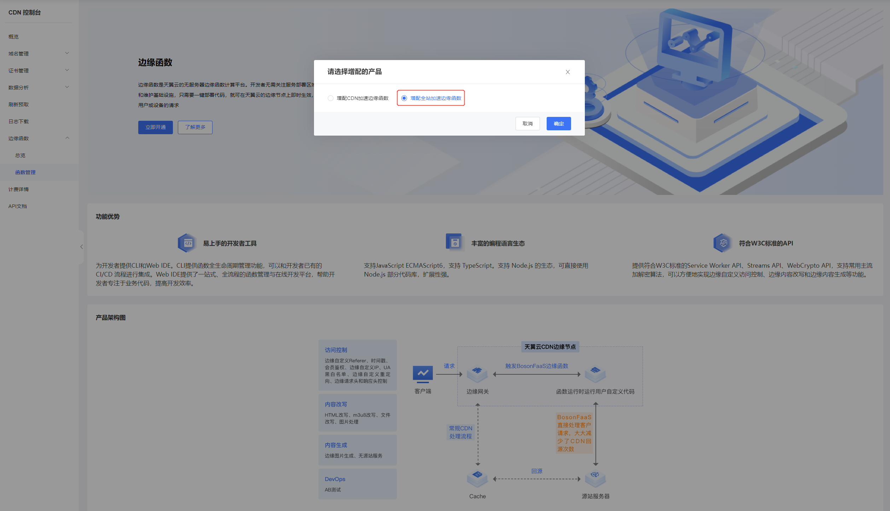Select 增配全站加速边缘函数 radio option
The width and height of the screenshot is (890, 511).
[431, 98]
